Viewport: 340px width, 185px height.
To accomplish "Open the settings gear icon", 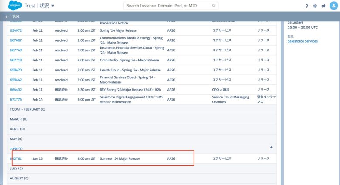I will point(315,6).
